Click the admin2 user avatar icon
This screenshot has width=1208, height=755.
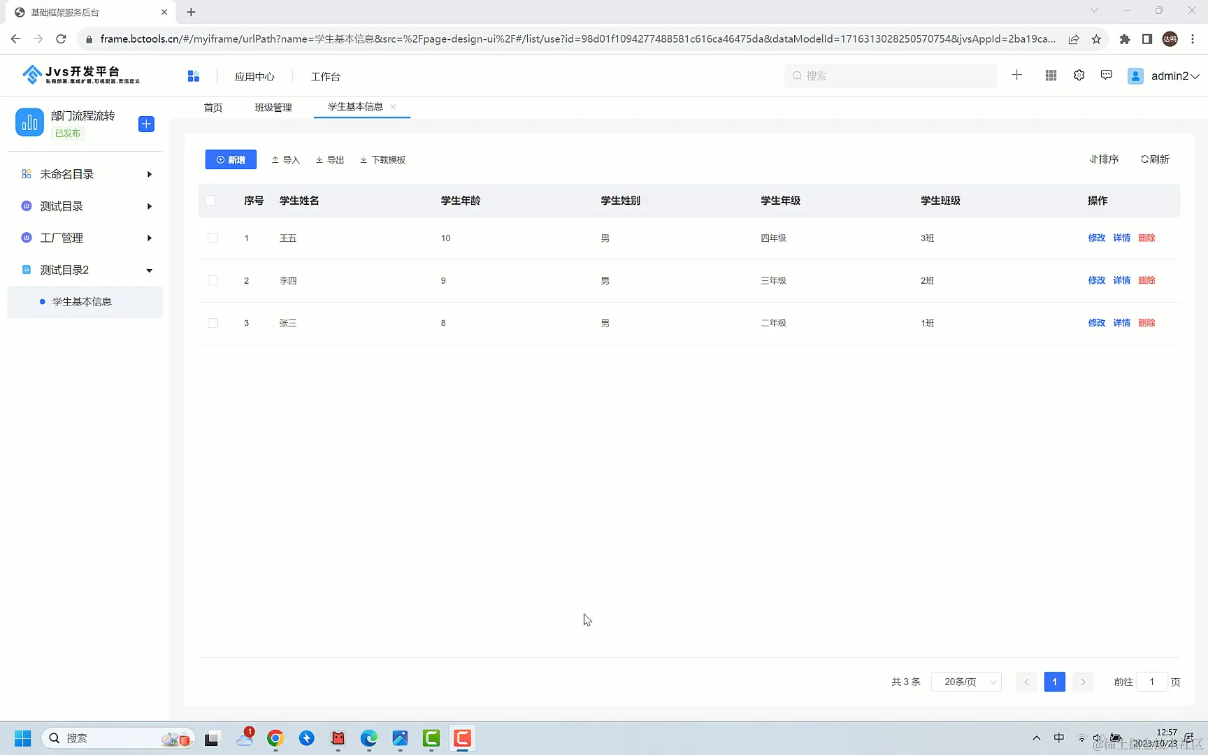coord(1135,75)
